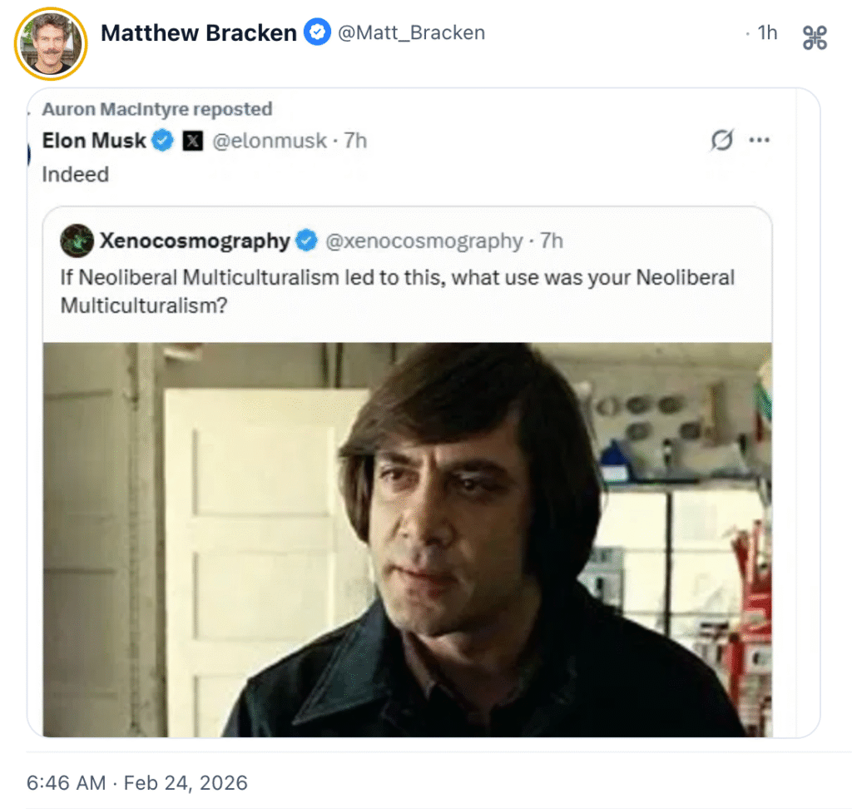
Task: Open the Xenocosmography account name
Action: (195, 241)
